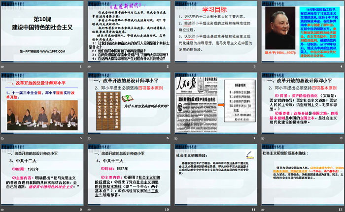Select slide 5 with meeting photo
The height and width of the screenshot is (212, 345).
coord(42,103)
